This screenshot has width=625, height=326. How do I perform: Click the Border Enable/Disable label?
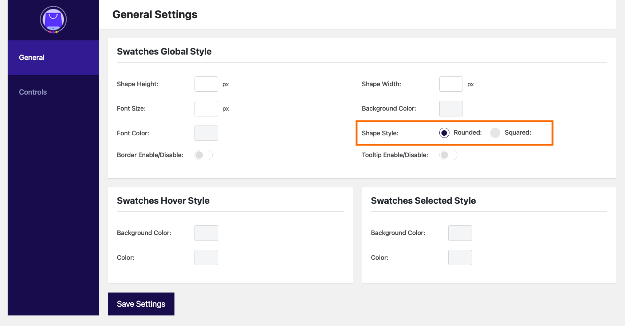coord(150,155)
